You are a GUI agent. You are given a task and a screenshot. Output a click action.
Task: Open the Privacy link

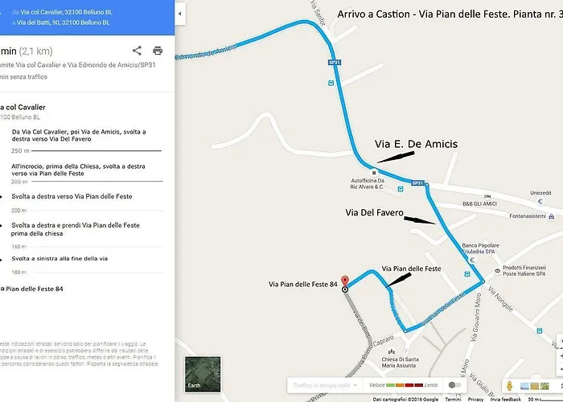475,399
